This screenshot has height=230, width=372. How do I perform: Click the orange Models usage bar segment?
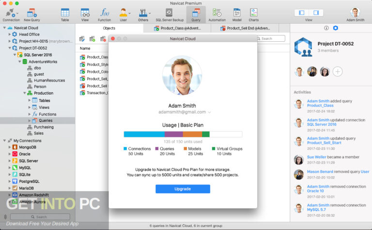coord(192,134)
